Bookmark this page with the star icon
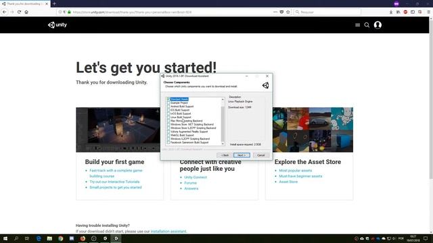This screenshot has height=243, width=433. click(x=288, y=12)
